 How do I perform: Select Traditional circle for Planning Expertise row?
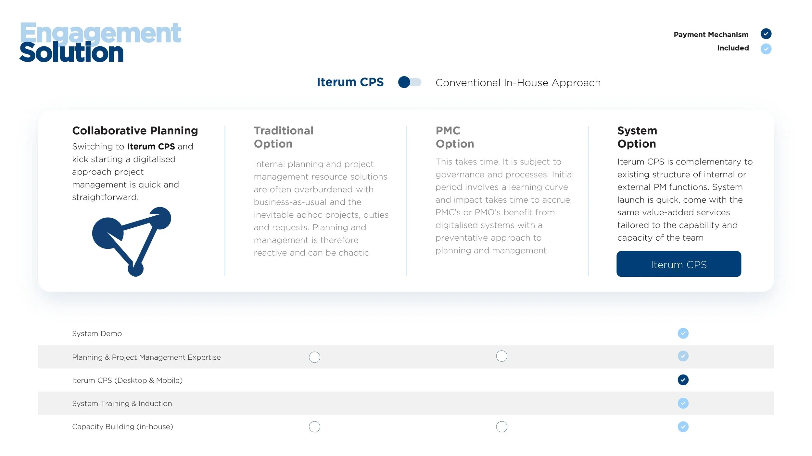(314, 357)
